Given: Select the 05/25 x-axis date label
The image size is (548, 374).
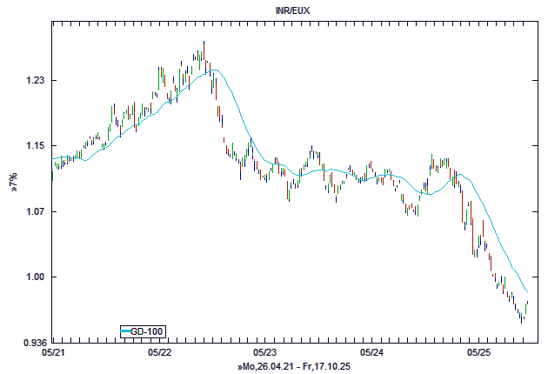Looking at the screenshot, I should pos(478,353).
